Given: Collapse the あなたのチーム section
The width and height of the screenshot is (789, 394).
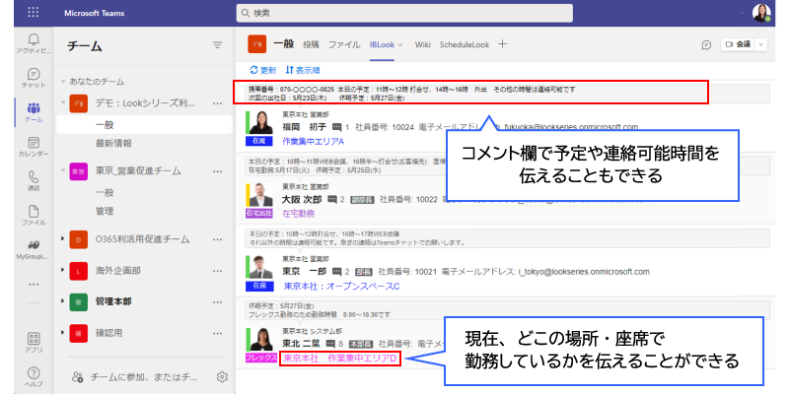Looking at the screenshot, I should 63,82.
